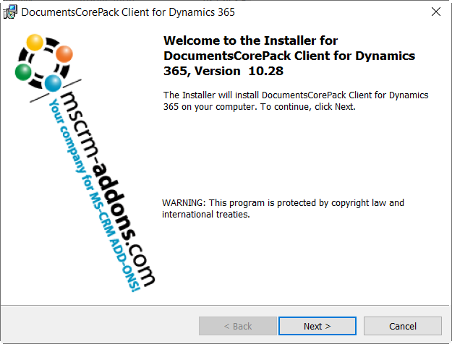Image resolution: width=452 pixels, height=344 pixels.
Task: Click the blue sphere in the logo
Action: (x=52, y=83)
